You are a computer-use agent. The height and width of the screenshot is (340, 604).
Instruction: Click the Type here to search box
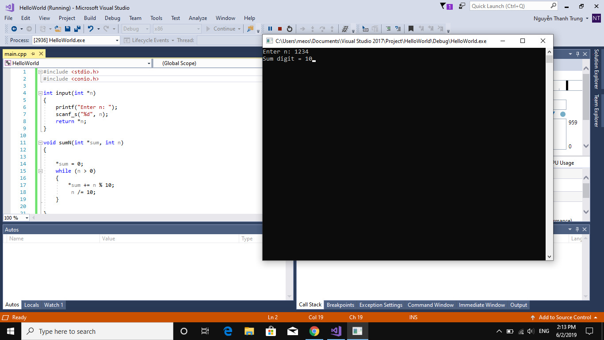97,331
